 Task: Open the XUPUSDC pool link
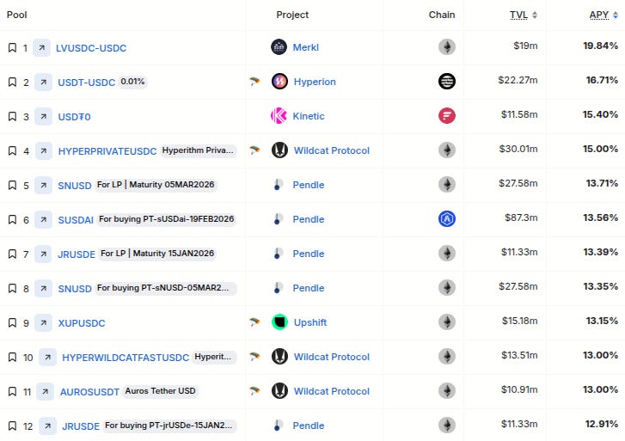click(82, 323)
